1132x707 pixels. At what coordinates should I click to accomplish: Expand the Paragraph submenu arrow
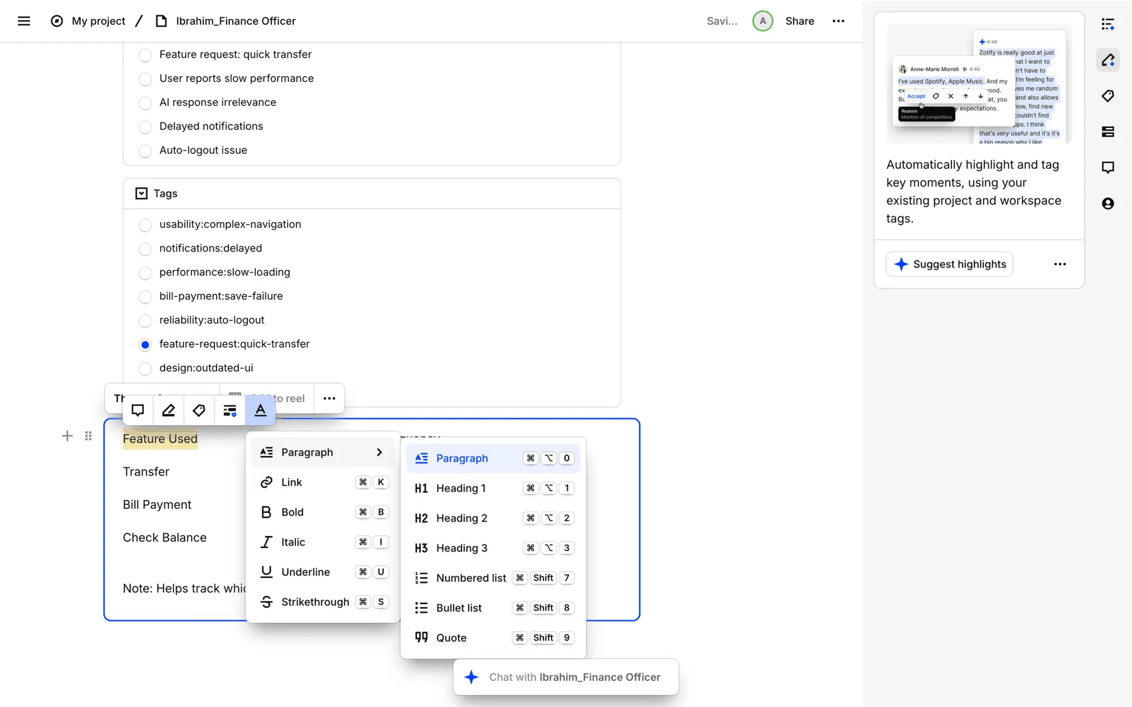(x=379, y=452)
